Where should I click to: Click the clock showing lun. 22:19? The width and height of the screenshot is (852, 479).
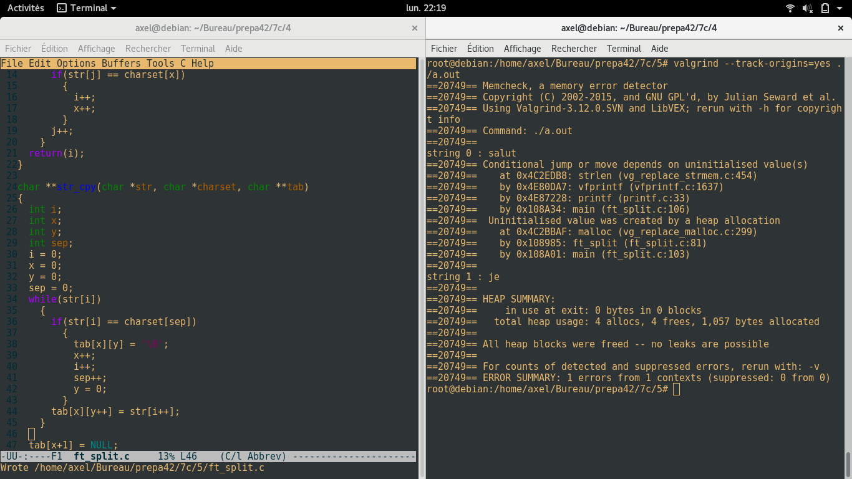click(426, 8)
